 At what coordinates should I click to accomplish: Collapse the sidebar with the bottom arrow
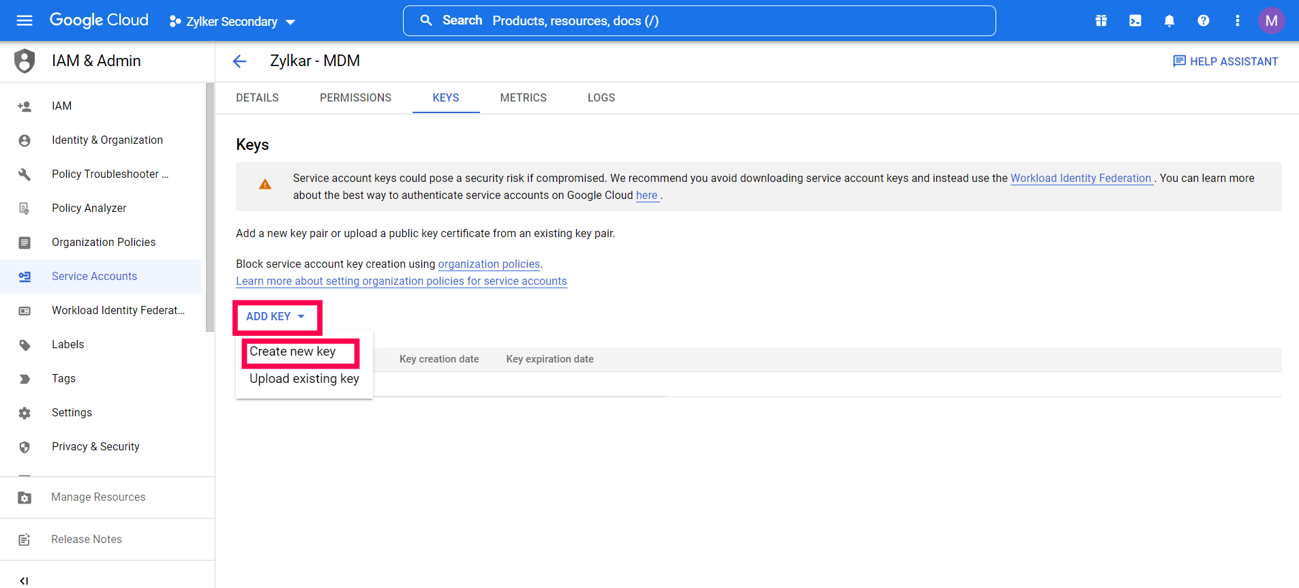tap(25, 581)
